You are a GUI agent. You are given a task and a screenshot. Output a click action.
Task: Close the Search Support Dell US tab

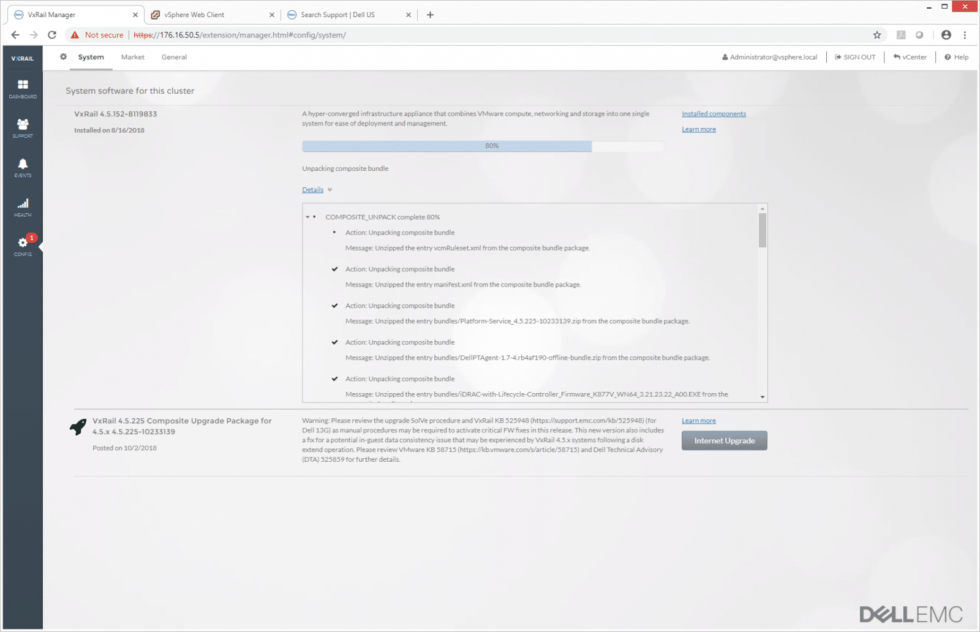[409, 15]
